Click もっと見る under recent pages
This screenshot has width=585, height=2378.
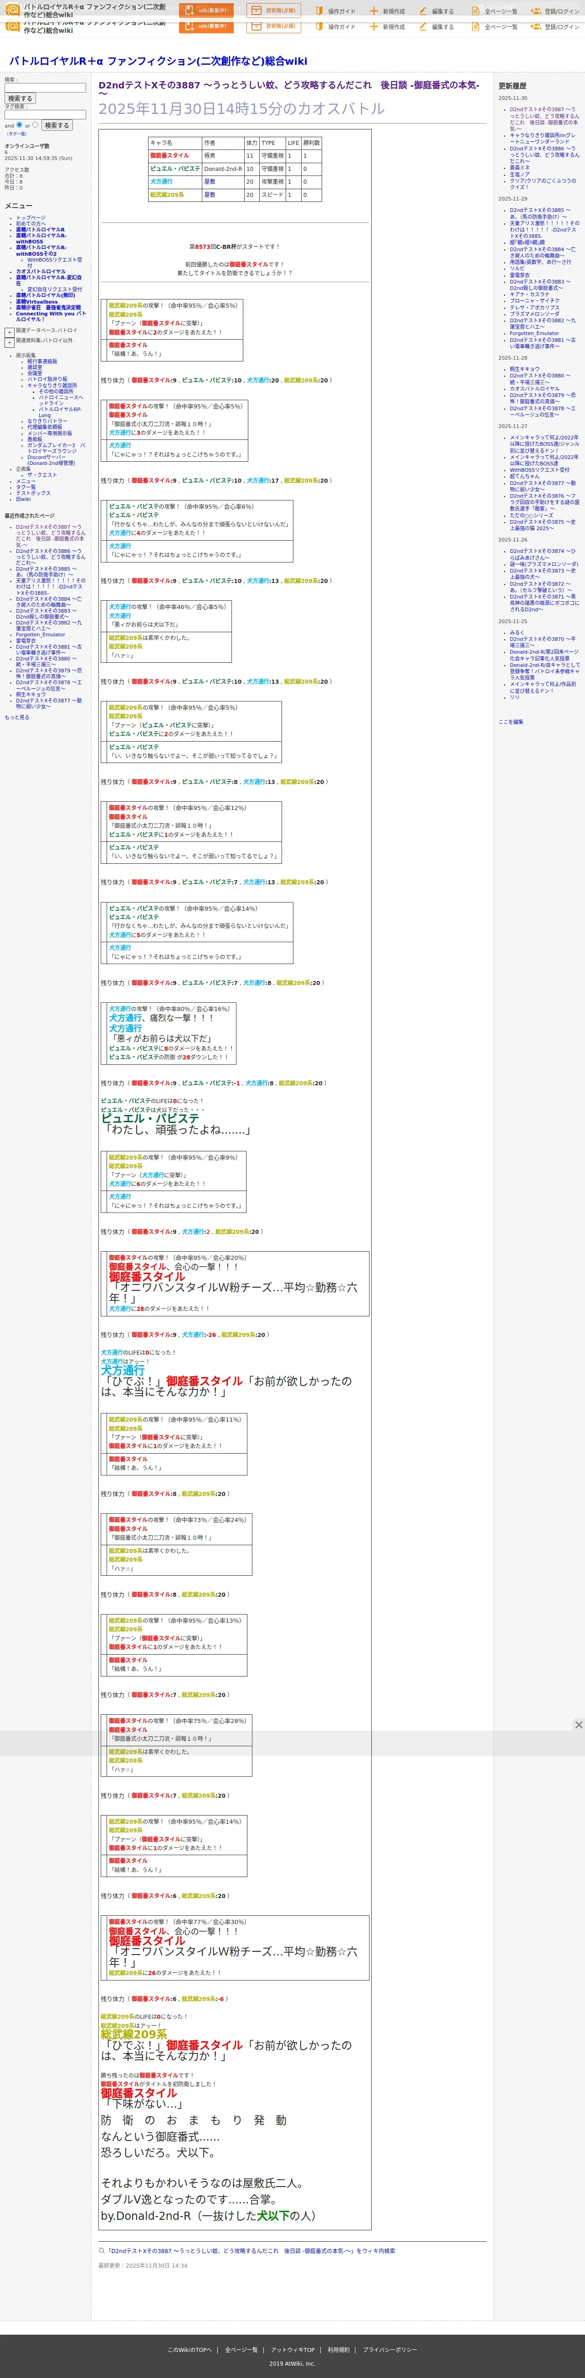16,717
